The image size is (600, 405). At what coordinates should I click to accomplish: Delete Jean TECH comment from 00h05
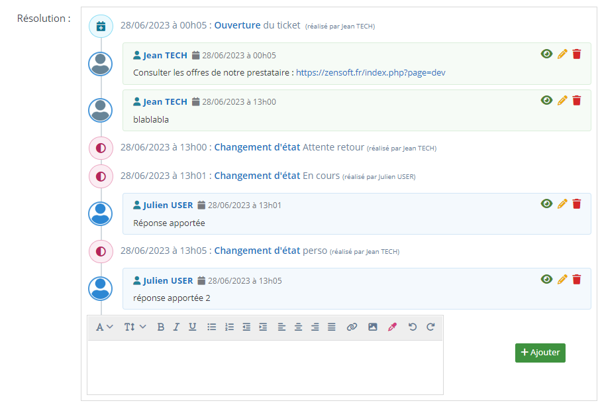577,54
